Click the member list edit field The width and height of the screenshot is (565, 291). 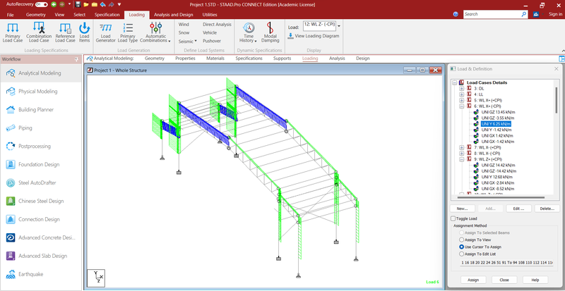click(506, 264)
